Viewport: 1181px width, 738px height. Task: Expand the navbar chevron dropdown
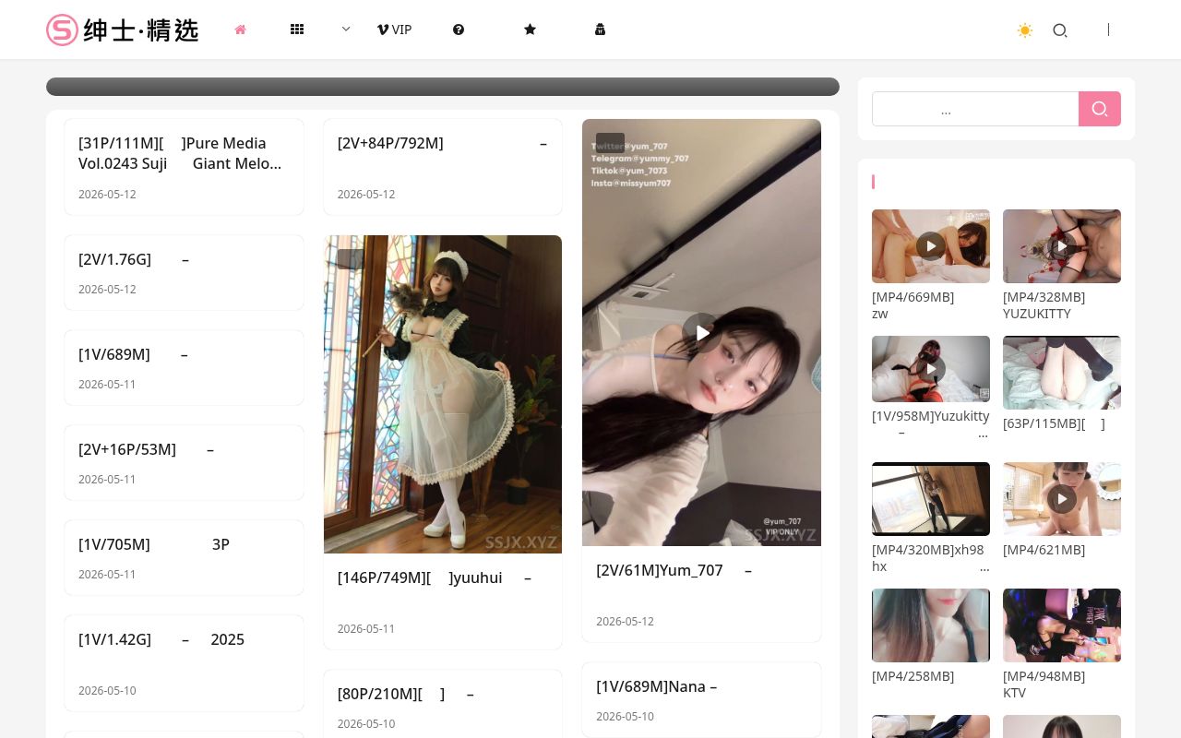tap(346, 30)
